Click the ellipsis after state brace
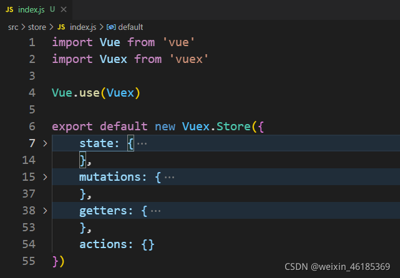Image resolution: width=400 pixels, height=278 pixels. (x=142, y=144)
